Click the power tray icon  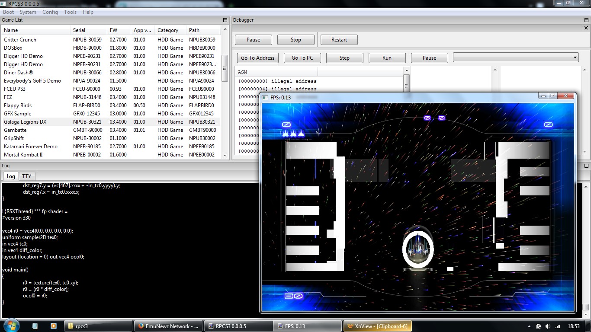point(539,326)
